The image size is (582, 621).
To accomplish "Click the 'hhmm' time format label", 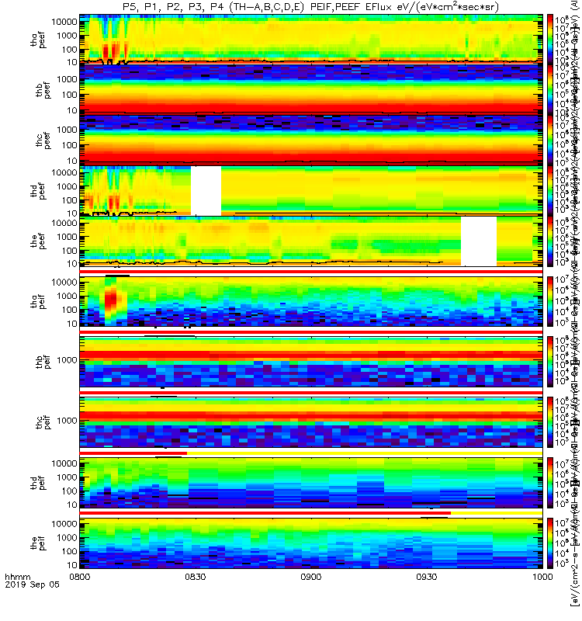I will (17, 577).
